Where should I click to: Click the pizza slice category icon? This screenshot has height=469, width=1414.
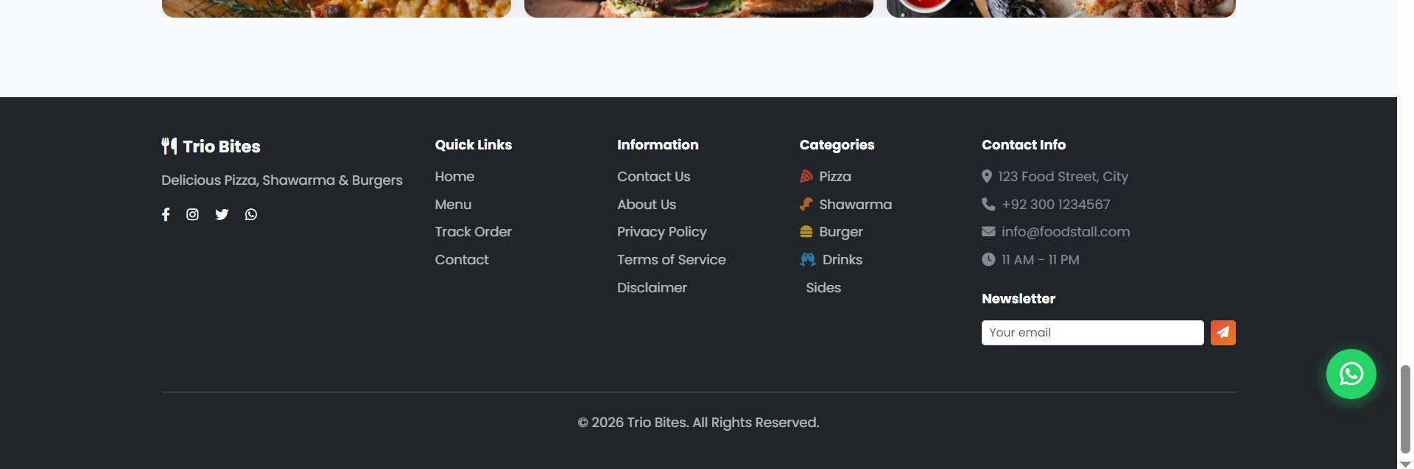(806, 177)
